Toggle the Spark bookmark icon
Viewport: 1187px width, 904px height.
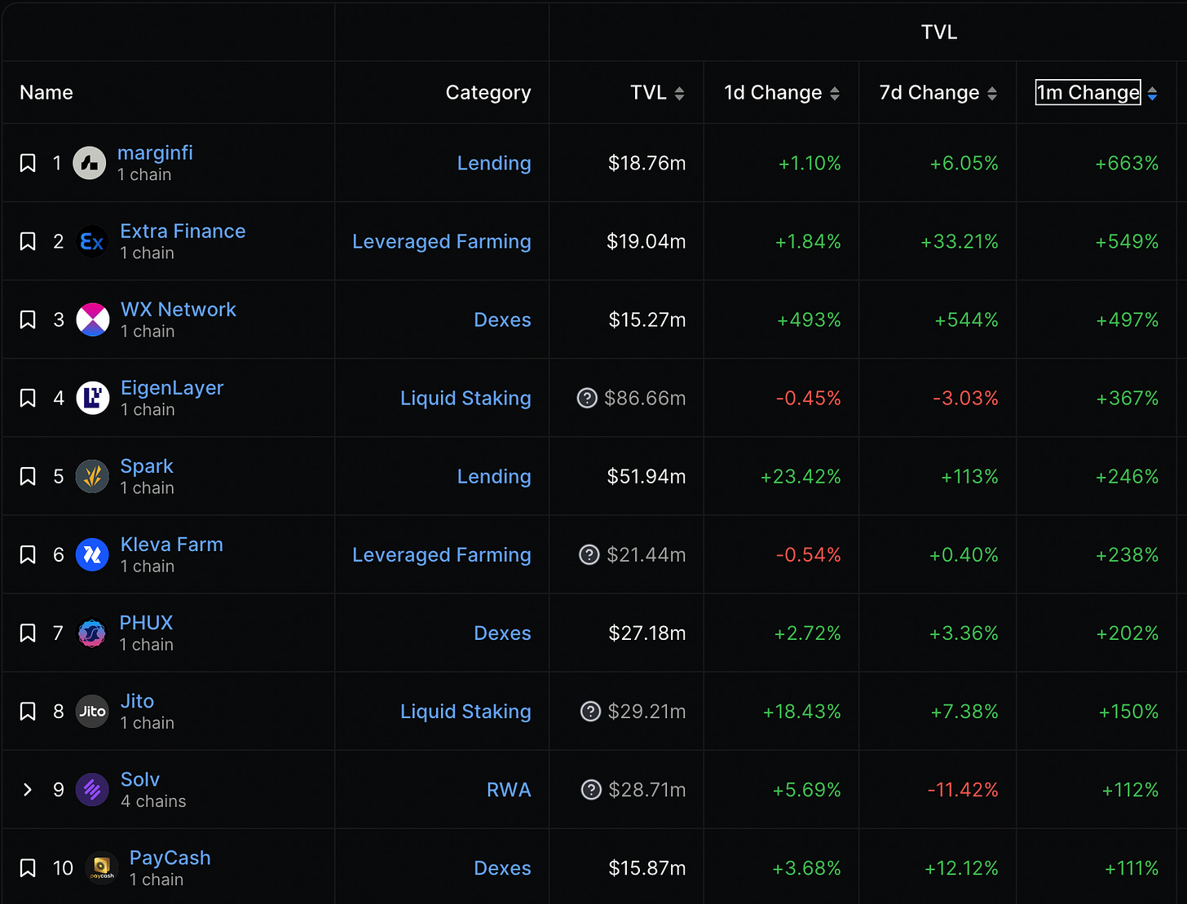point(28,476)
